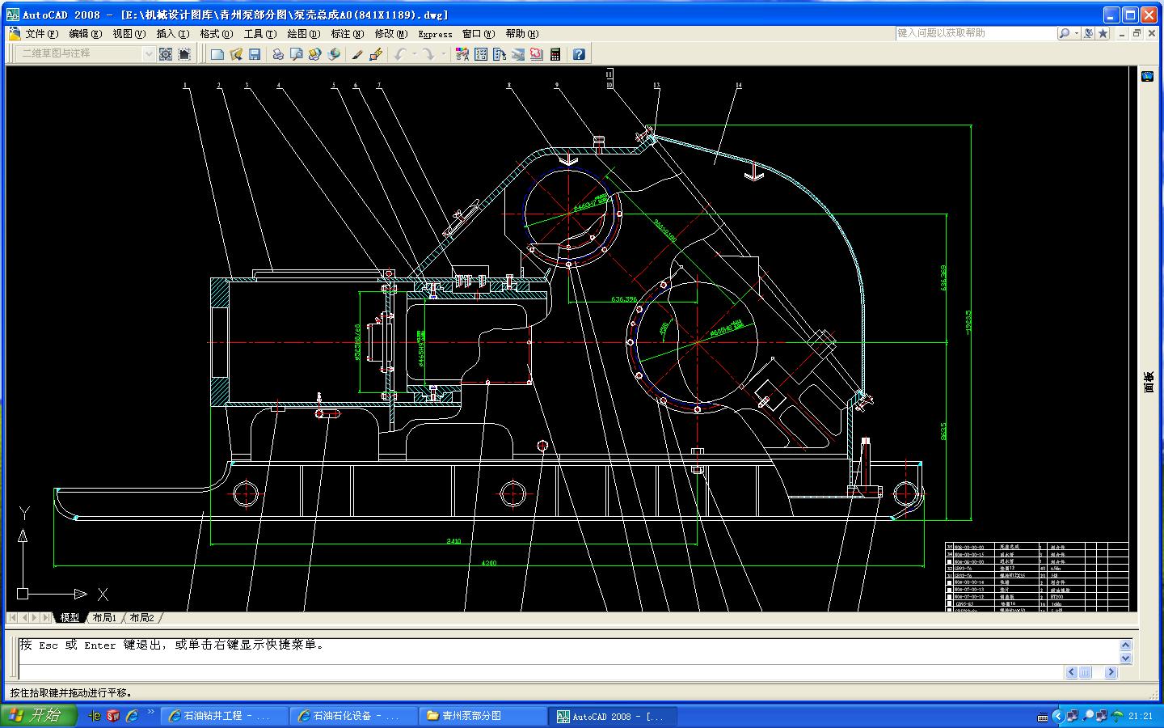Expand hidden tray icons arrow in taskbar

tap(1057, 716)
